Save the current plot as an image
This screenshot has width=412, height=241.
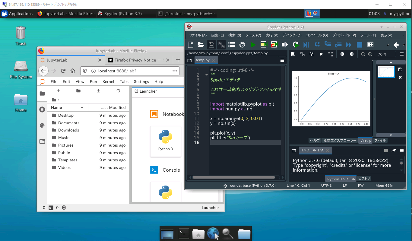(x=293, y=54)
